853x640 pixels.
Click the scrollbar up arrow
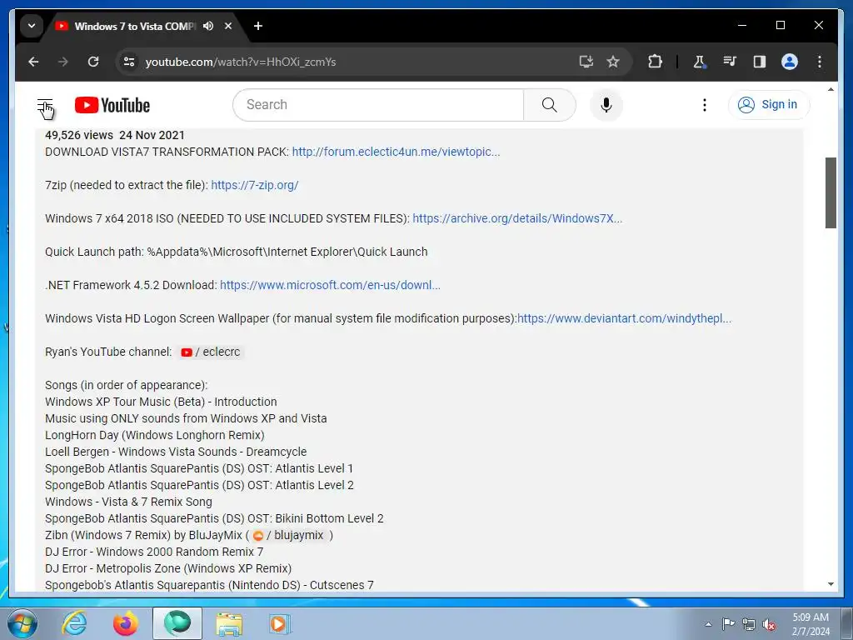coord(831,90)
